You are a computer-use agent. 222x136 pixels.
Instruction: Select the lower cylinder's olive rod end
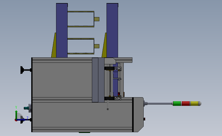click(x=97, y=46)
